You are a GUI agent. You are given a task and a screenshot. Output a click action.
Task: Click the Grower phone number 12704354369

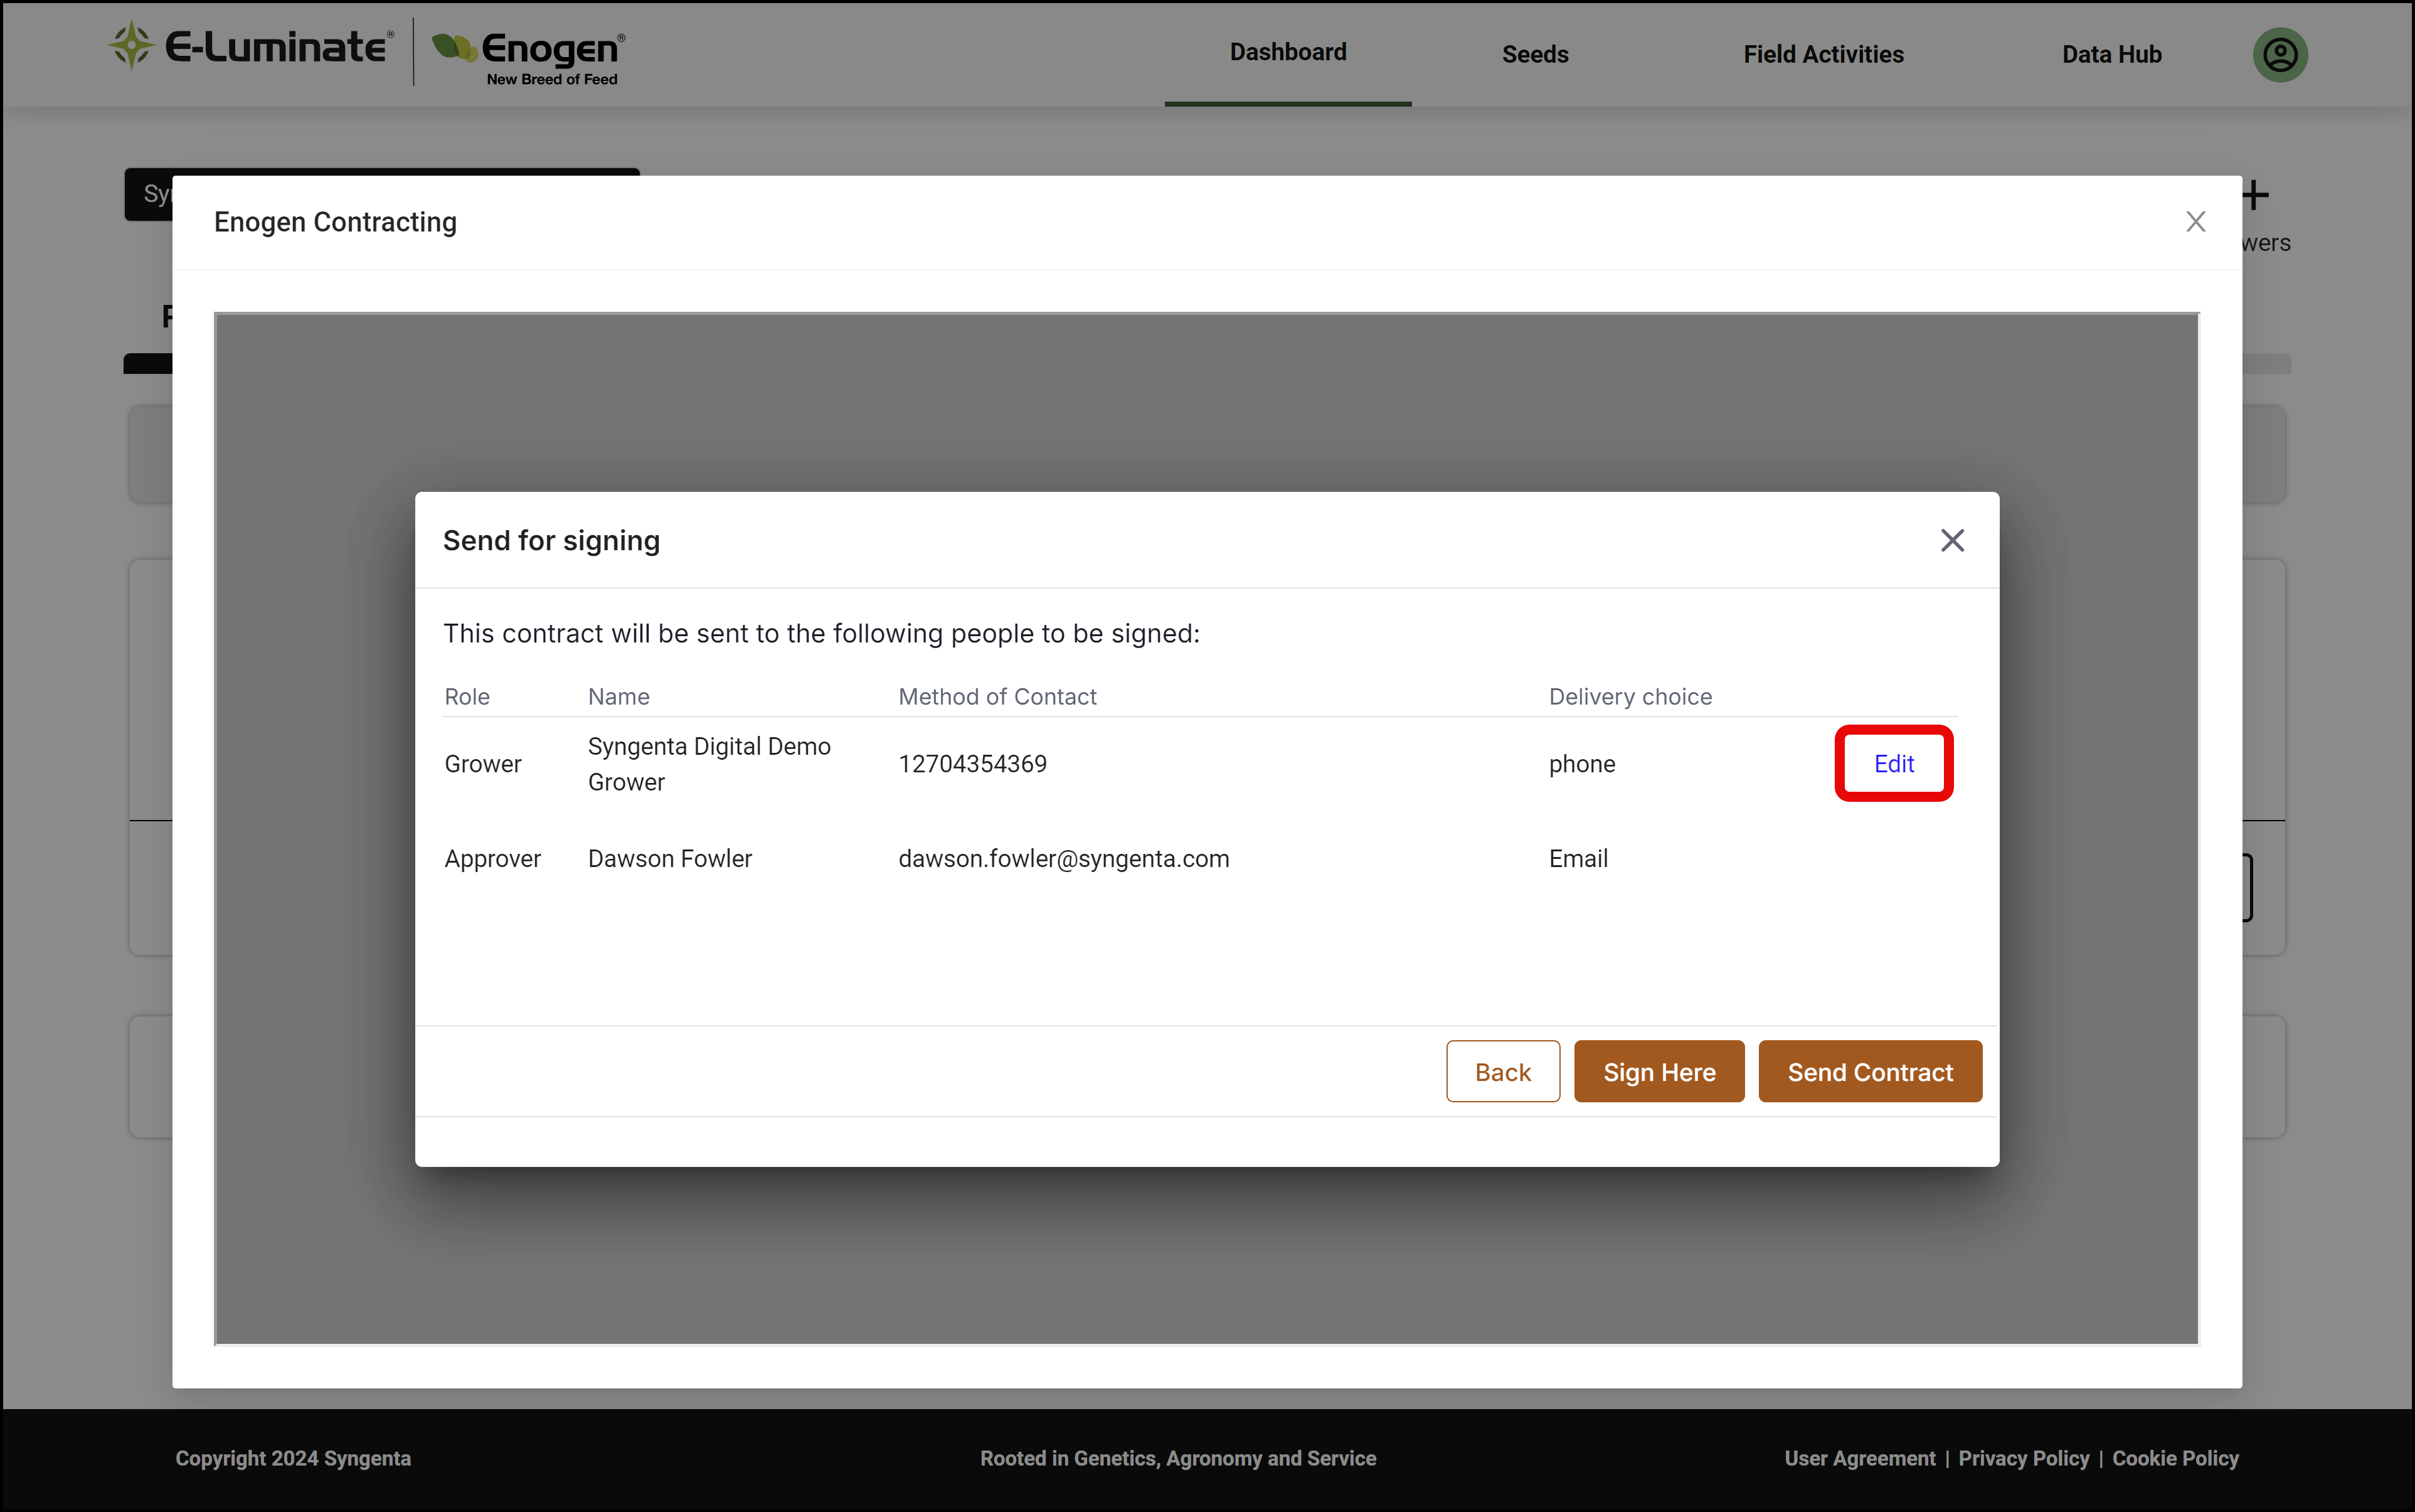(972, 763)
